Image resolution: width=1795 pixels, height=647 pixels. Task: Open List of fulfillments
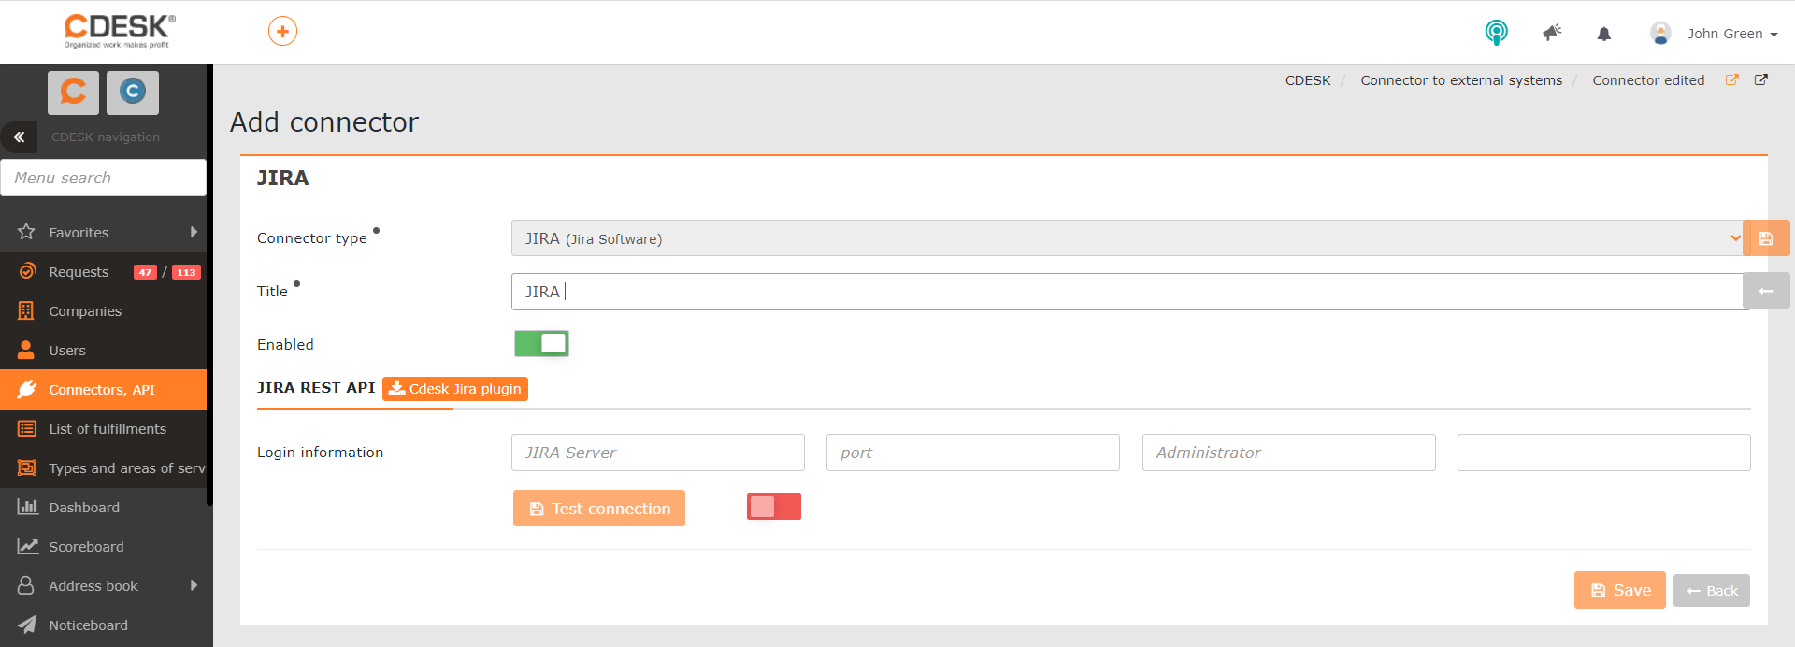click(x=103, y=429)
